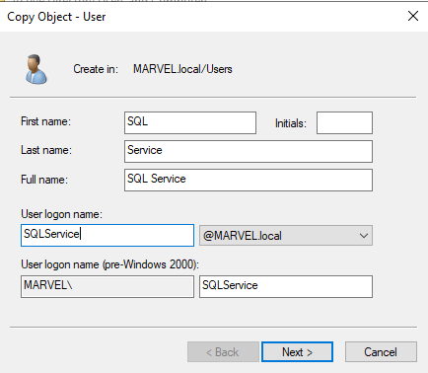Cancel the user copy dialog
Screen dimensions: 428x373
(x=381, y=352)
